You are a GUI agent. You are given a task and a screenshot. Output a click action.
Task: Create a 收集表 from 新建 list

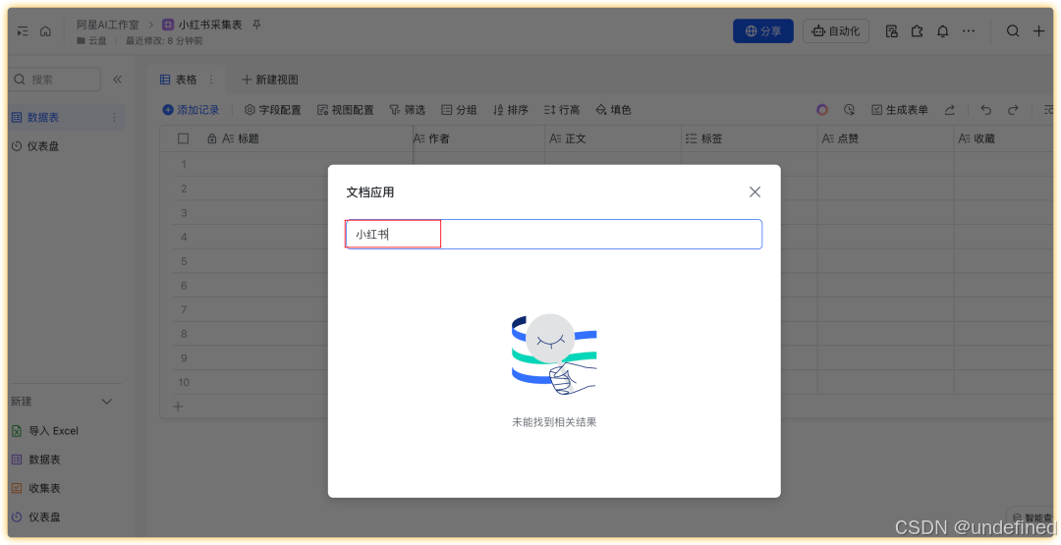[36, 488]
